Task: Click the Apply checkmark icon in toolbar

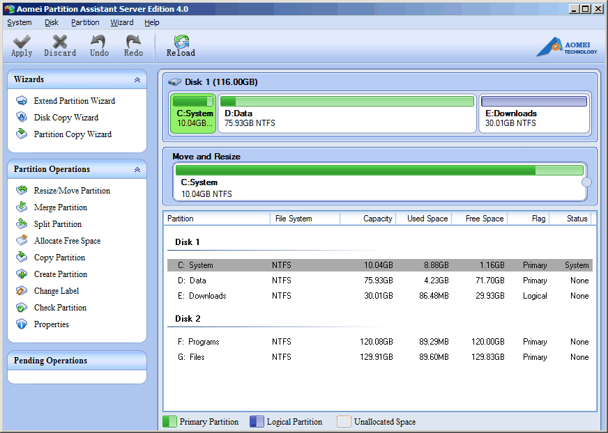Action: (22, 42)
